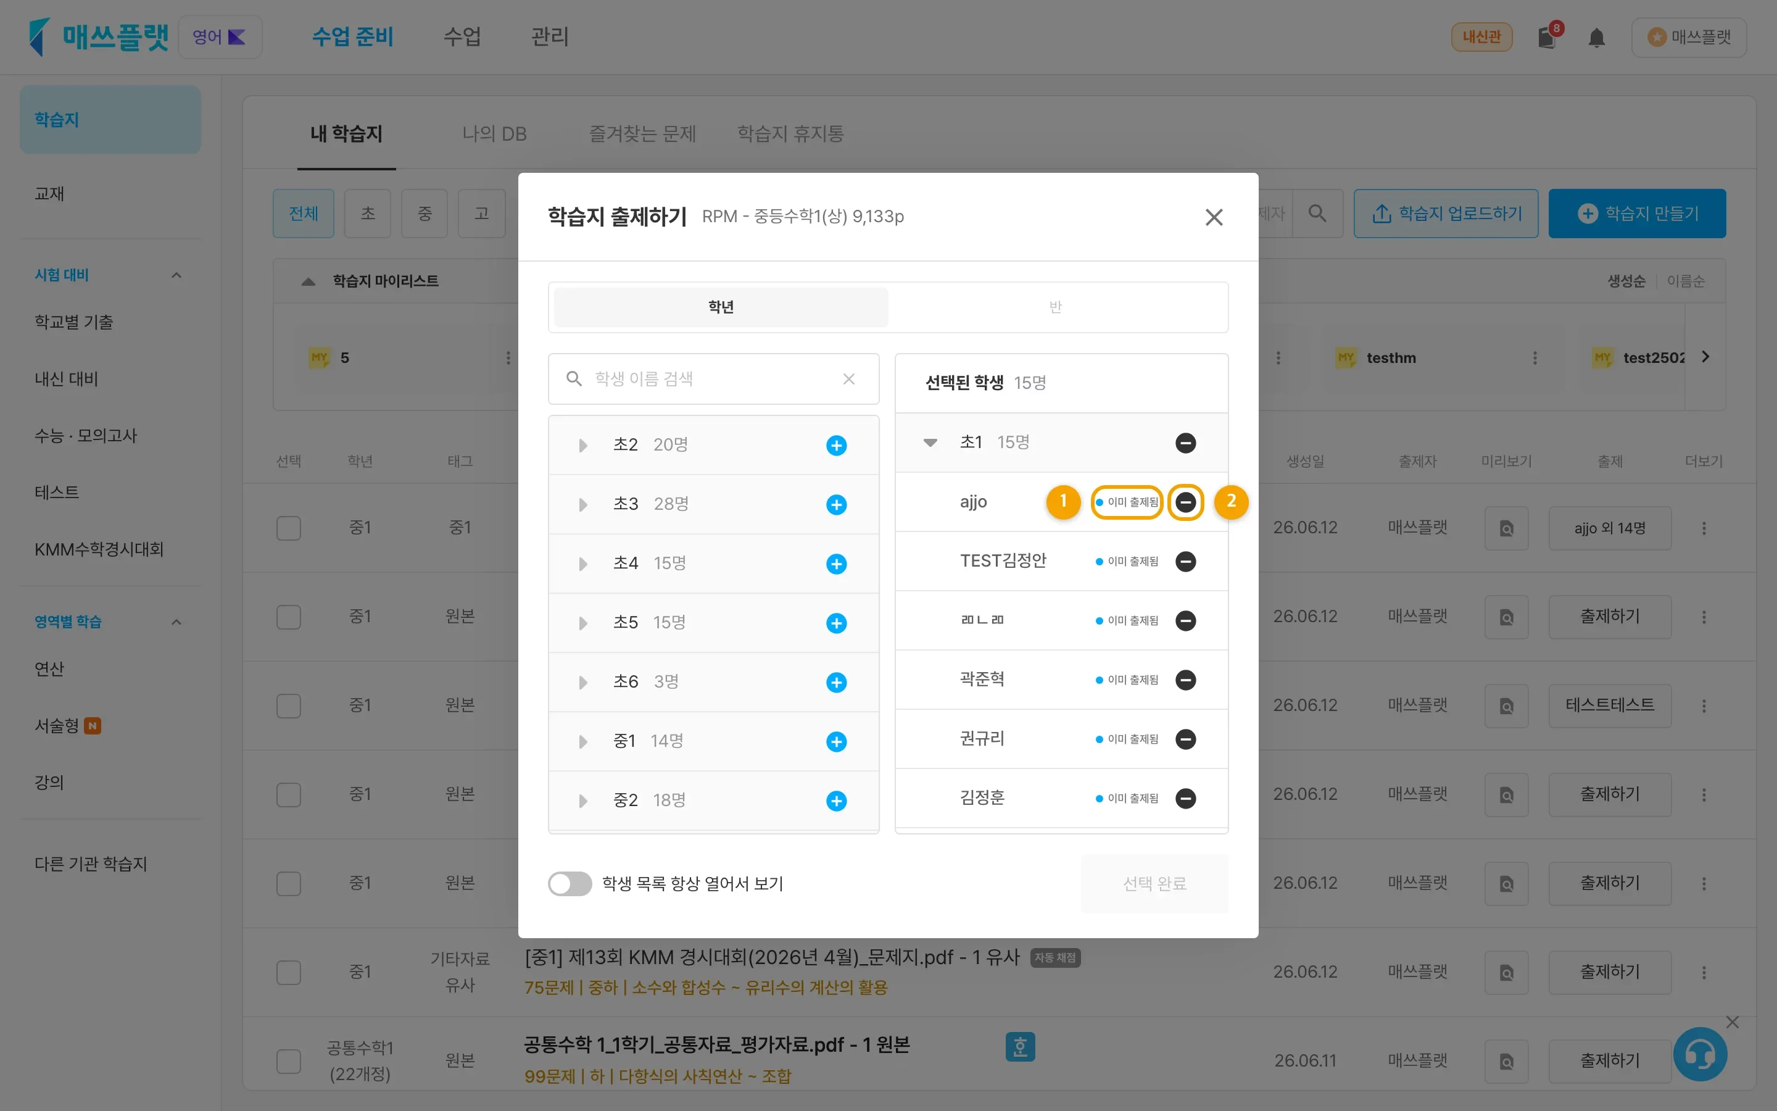Image resolution: width=1777 pixels, height=1111 pixels.
Task: Expand the 초3 student group
Action: [582, 505]
